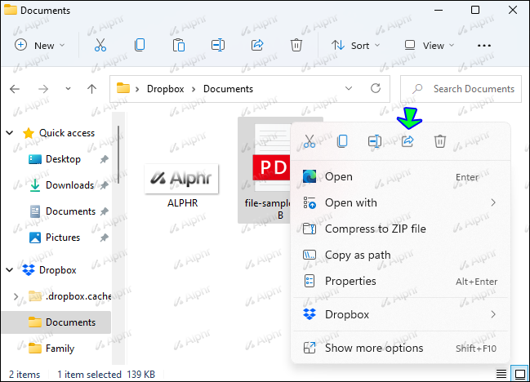Viewport: 530px width, 382px height.
Task: Collapse the Quick access tree section
Action: (10, 133)
